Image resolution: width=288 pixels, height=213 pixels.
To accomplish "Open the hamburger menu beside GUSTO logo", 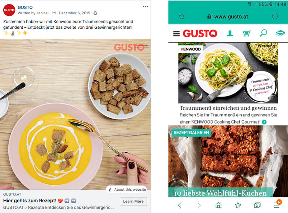I will point(176,34).
